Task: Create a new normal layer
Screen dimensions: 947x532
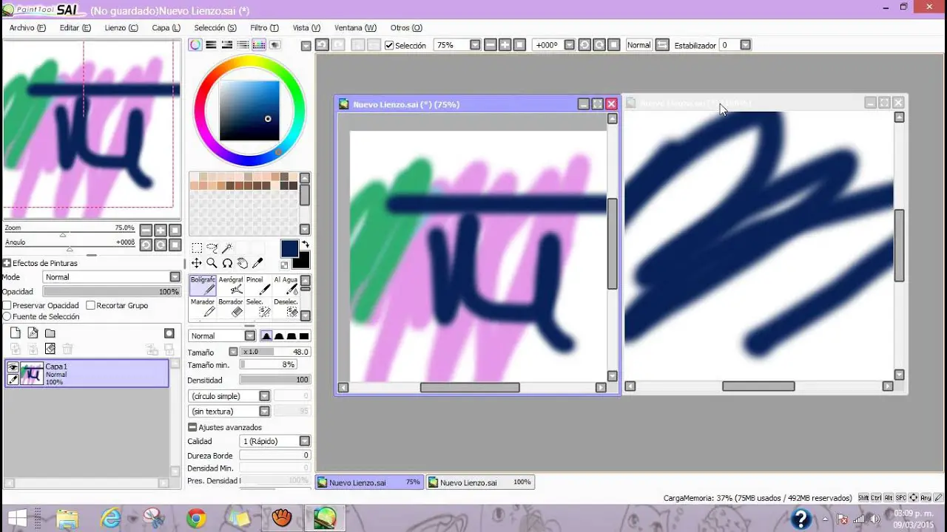Action: [x=16, y=333]
